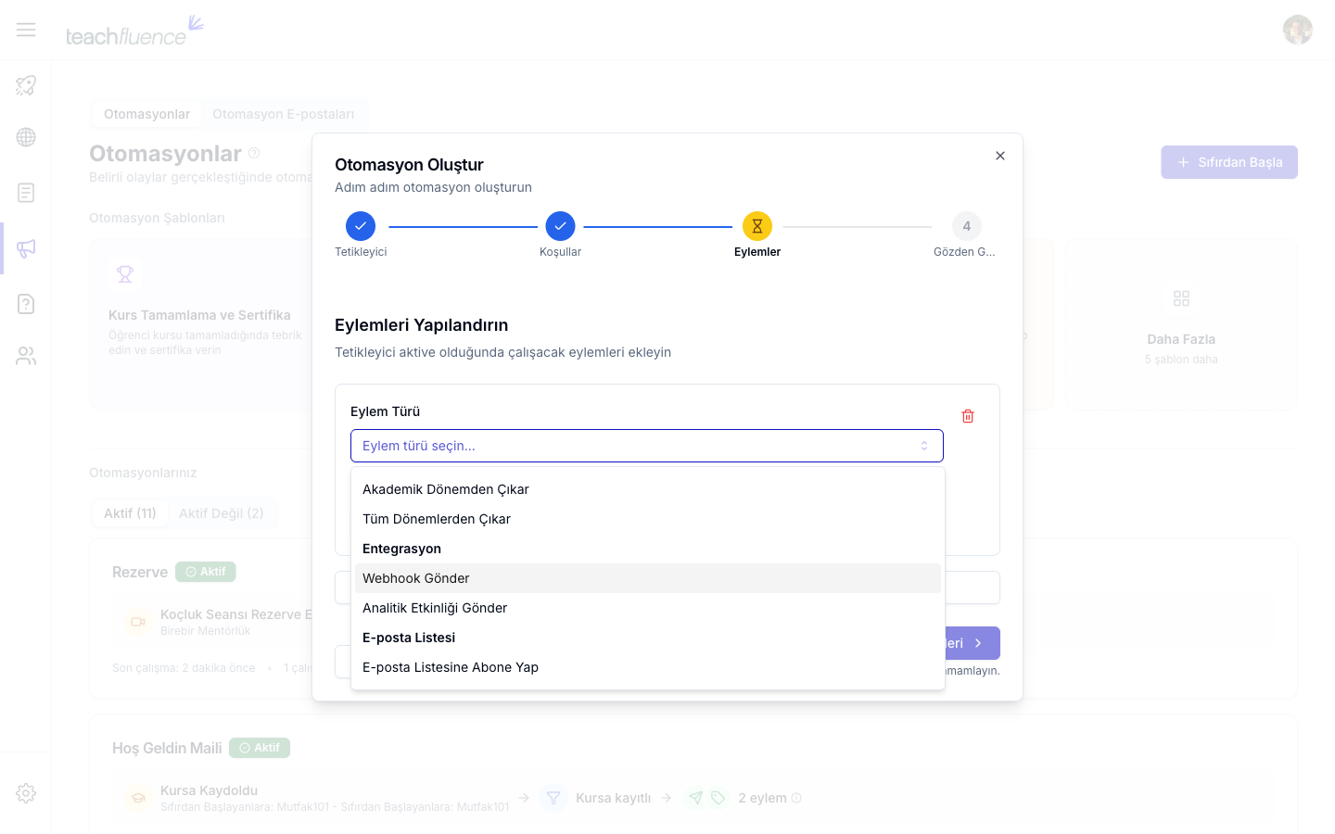1335x834 pixels.
Task: Open the document icon in sidebar
Action: [x=26, y=193]
